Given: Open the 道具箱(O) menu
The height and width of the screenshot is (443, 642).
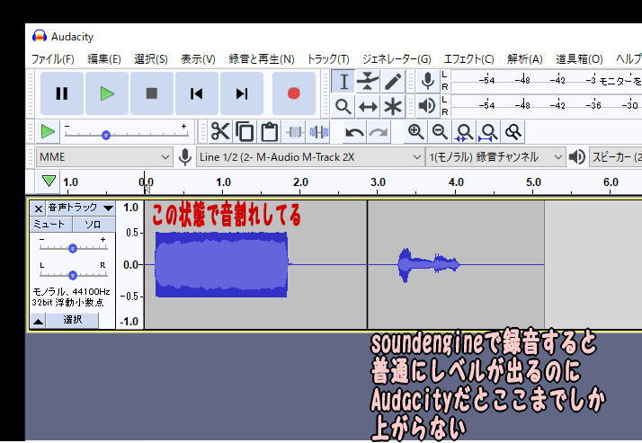Looking at the screenshot, I should tap(579, 59).
